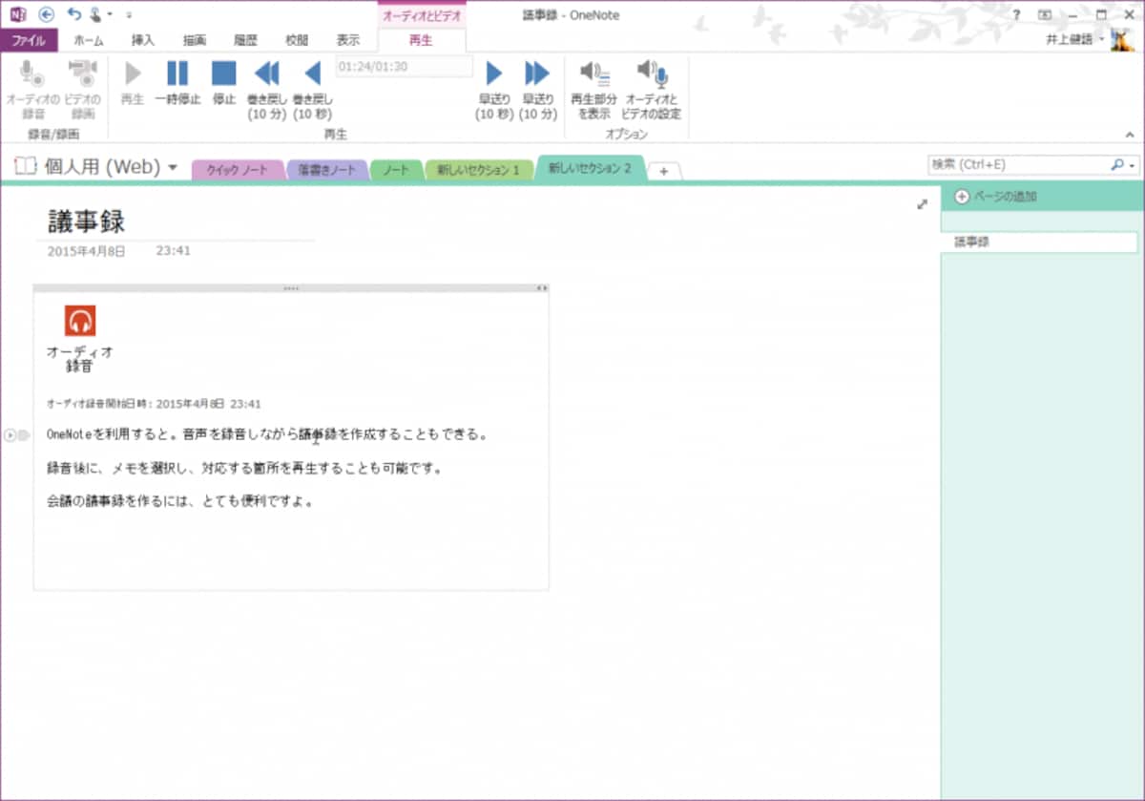This screenshot has width=1145, height=801.
Task: Fast forward 10 seconds (早送り 10 秒)
Action: tap(494, 91)
